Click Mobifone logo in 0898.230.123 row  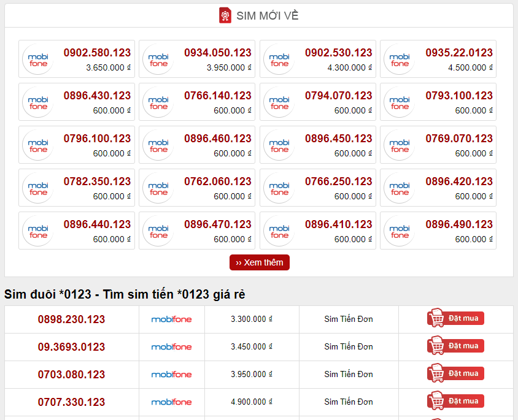[171, 319]
